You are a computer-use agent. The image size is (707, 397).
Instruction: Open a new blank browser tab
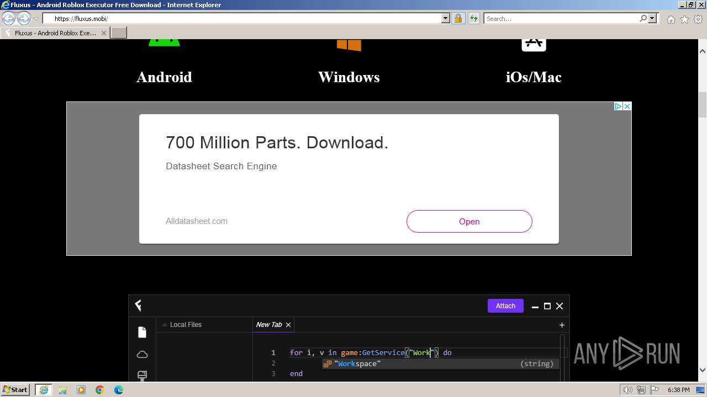click(119, 33)
